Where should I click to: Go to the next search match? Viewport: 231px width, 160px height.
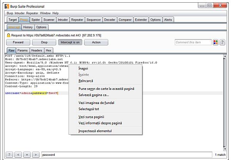click(36, 155)
